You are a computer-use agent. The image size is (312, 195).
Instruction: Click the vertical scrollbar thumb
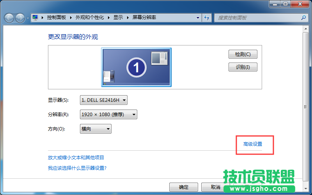(305, 107)
